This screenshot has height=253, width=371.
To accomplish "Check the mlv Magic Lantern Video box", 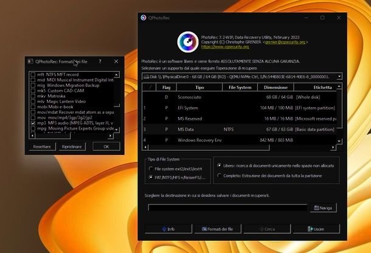I will (33, 102).
